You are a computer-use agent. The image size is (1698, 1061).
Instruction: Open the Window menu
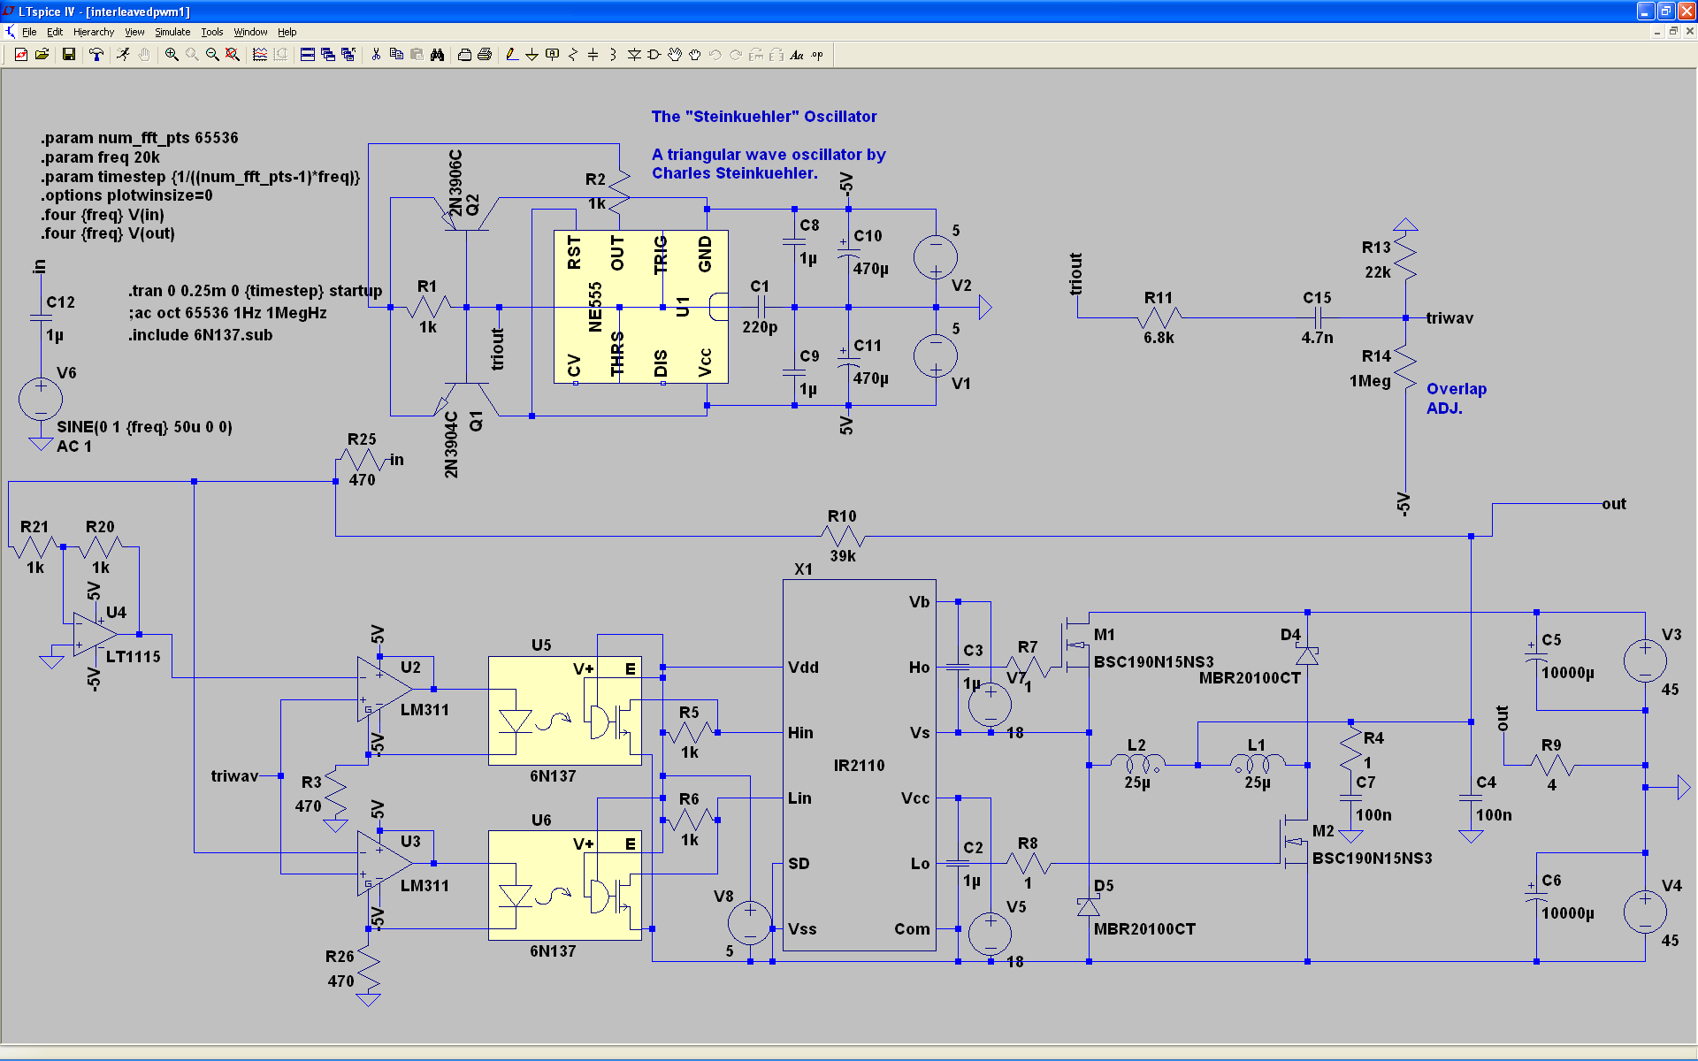click(x=250, y=32)
